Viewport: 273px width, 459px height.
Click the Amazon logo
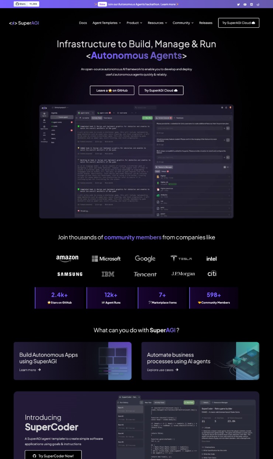67,258
